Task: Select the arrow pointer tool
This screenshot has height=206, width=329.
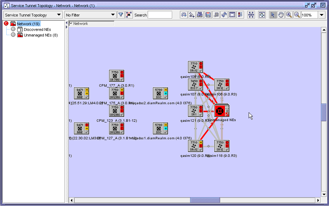Action: (273, 15)
